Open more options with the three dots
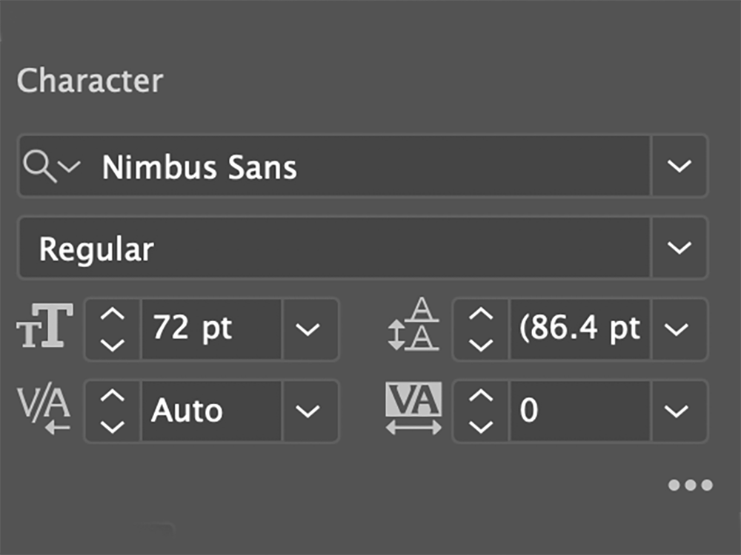 (690, 485)
